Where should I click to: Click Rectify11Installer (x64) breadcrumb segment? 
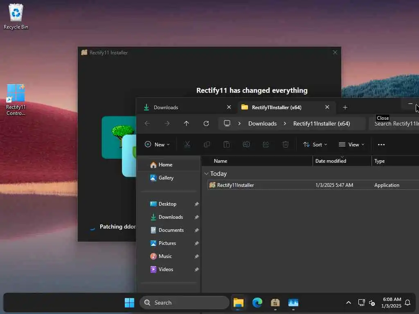tap(322, 123)
